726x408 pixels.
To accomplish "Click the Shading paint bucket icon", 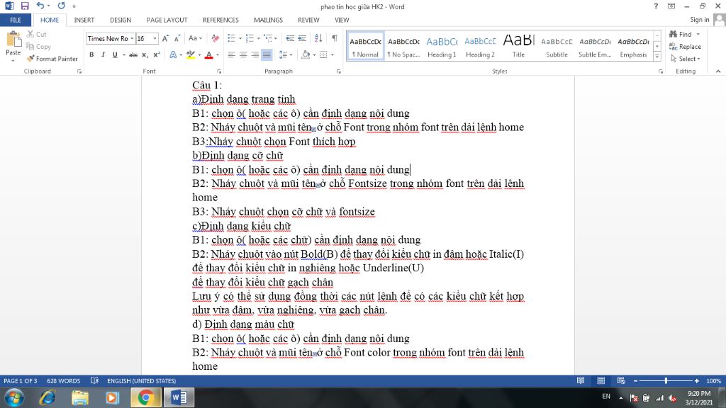I will tap(305, 55).
